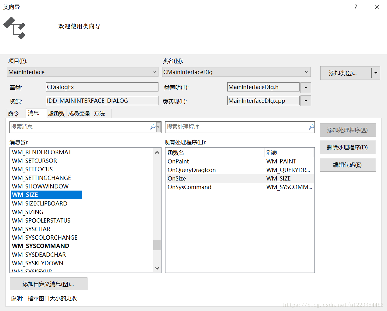Viewport: 387px width, 311px height.
Task: Select the OnSize handler row
Action: 240,178
